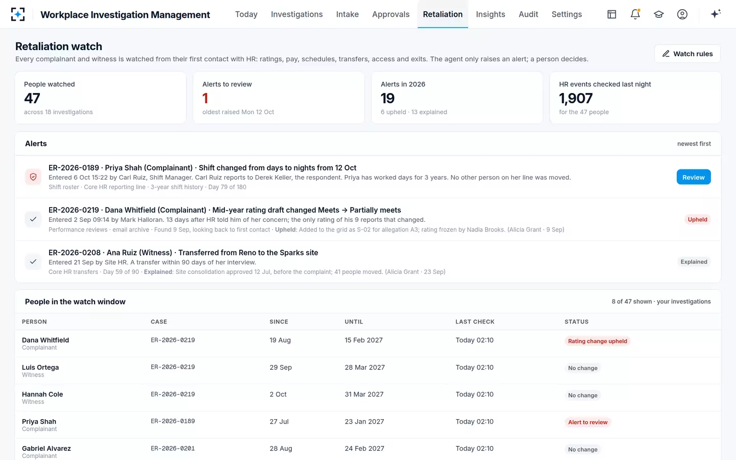Click the Alert to review status
736x460 pixels.
click(x=588, y=422)
